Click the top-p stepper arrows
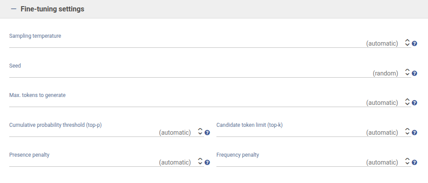428x183 pixels. coord(200,132)
